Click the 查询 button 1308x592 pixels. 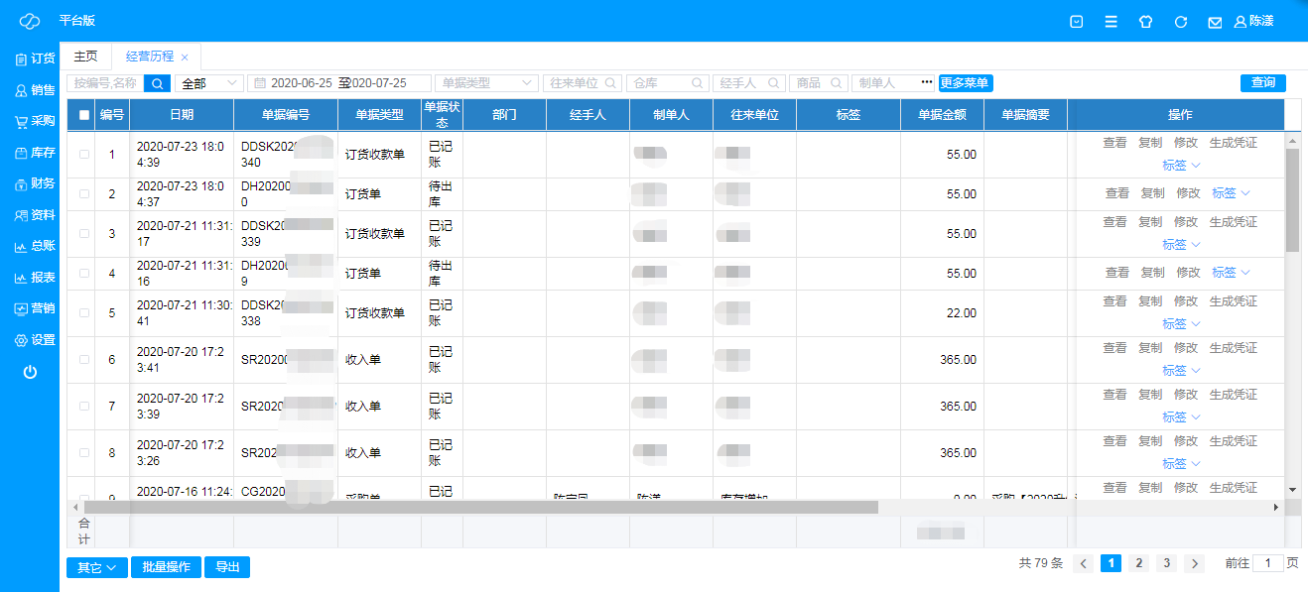pyautogui.click(x=1262, y=83)
